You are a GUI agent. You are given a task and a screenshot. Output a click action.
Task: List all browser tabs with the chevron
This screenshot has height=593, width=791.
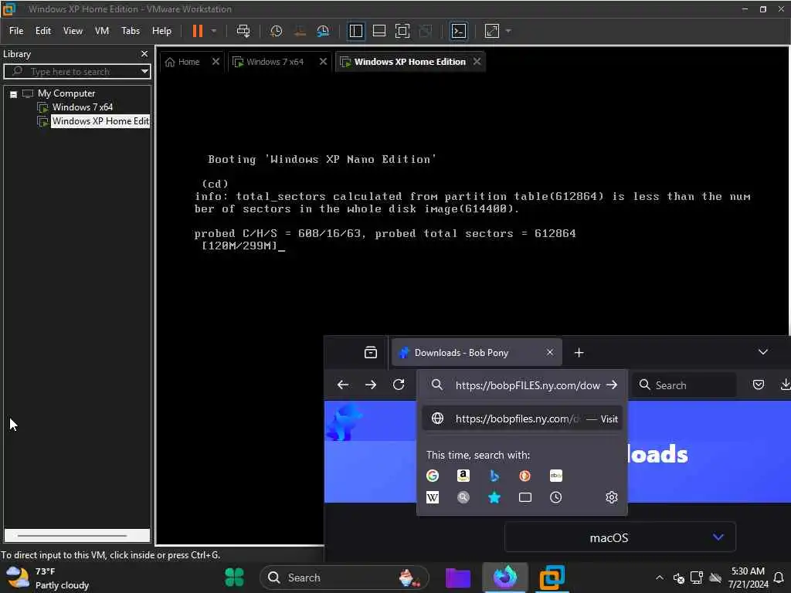pos(762,352)
